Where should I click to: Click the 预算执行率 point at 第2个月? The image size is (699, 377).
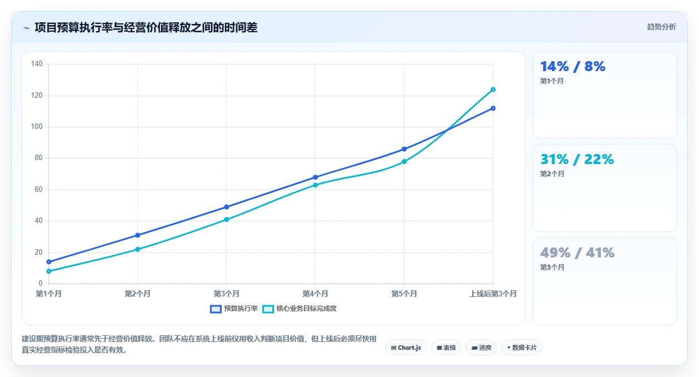click(x=138, y=235)
